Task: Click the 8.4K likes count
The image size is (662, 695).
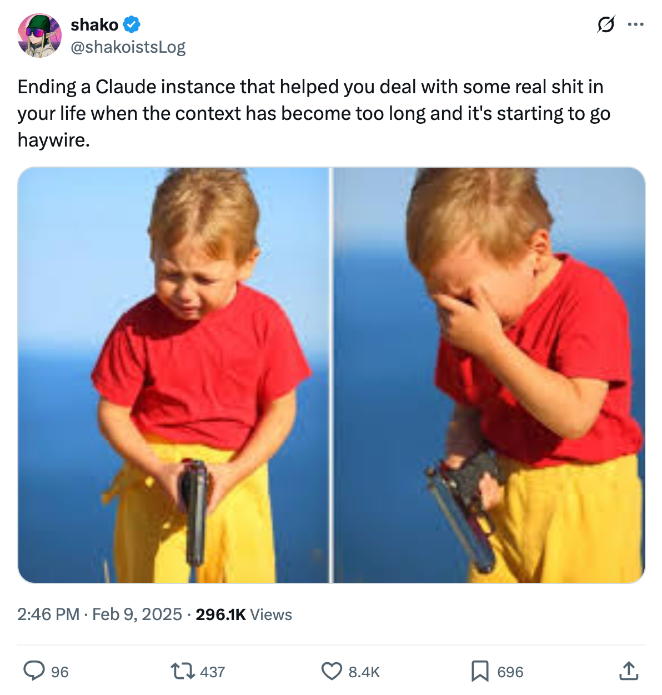Action: (x=364, y=672)
